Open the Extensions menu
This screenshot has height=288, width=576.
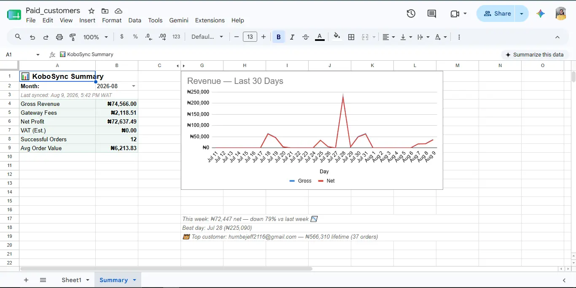[x=210, y=20]
